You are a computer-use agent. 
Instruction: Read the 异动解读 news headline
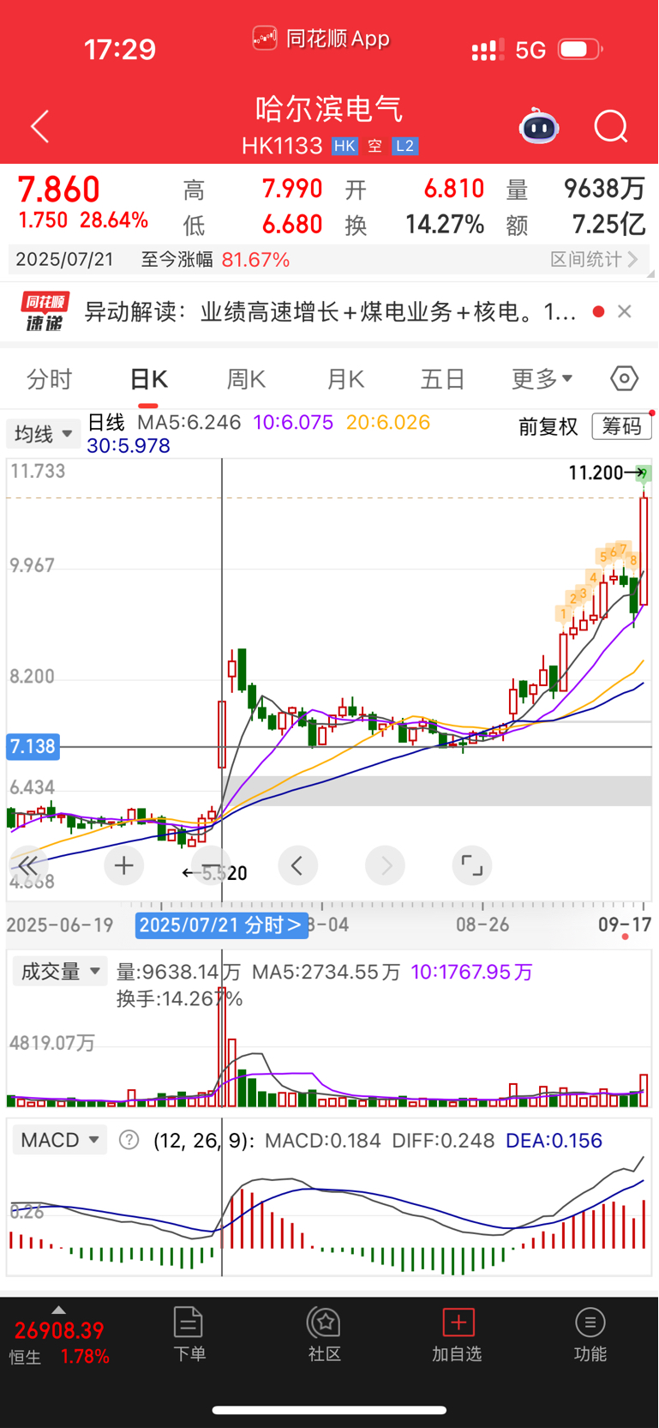[330, 311]
